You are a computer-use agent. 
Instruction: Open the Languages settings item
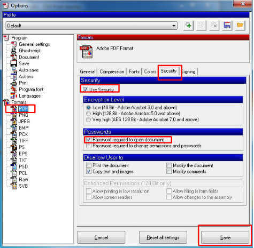coord(29,96)
